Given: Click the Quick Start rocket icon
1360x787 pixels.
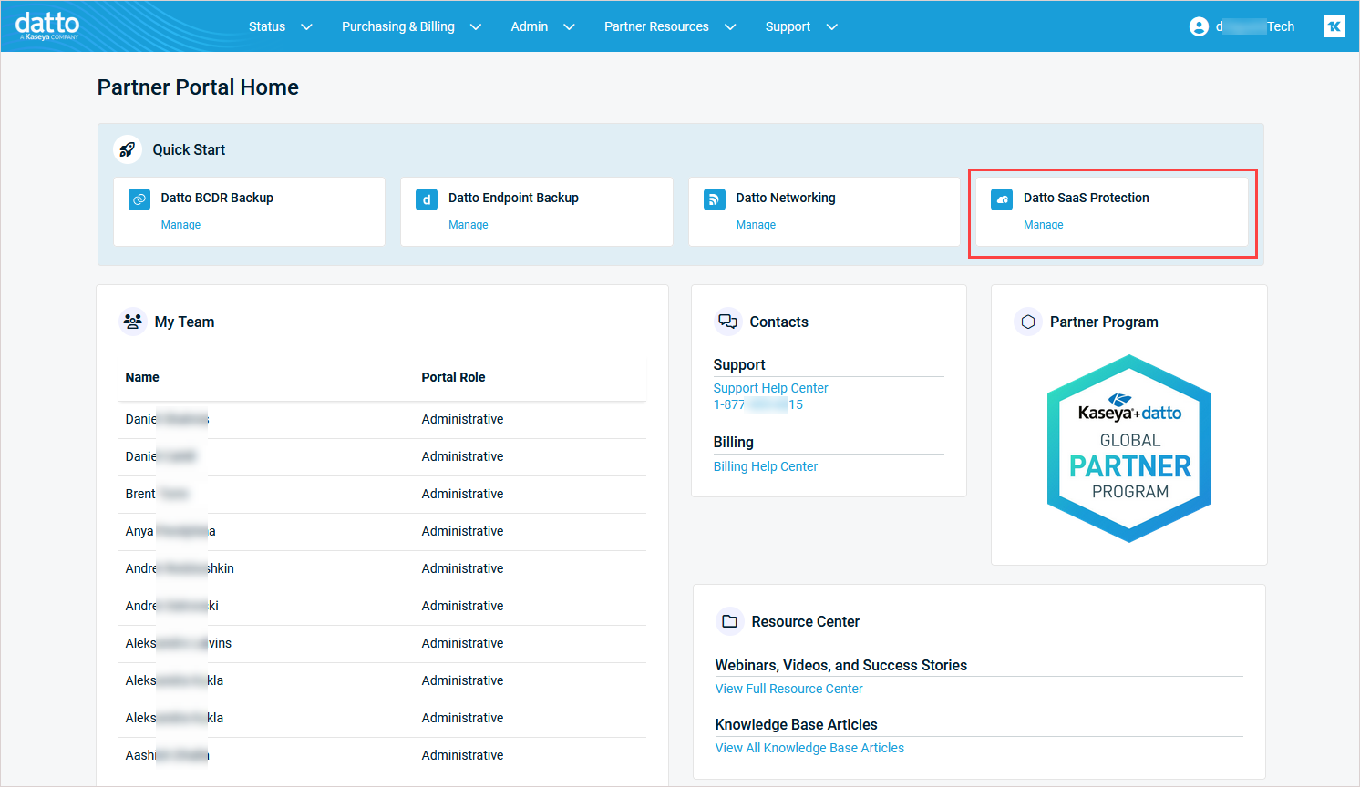Looking at the screenshot, I should tap(128, 149).
